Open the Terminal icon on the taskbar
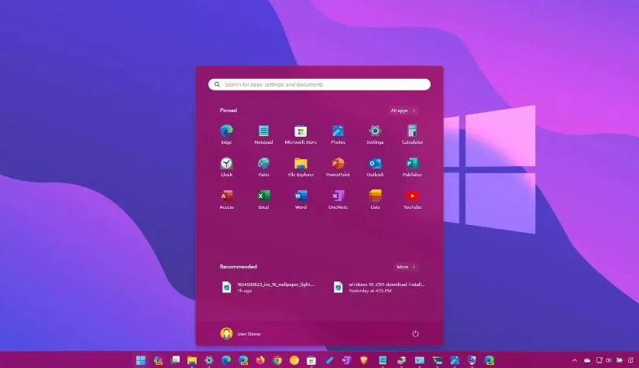Screen dimensions: 639x368 pos(438,360)
